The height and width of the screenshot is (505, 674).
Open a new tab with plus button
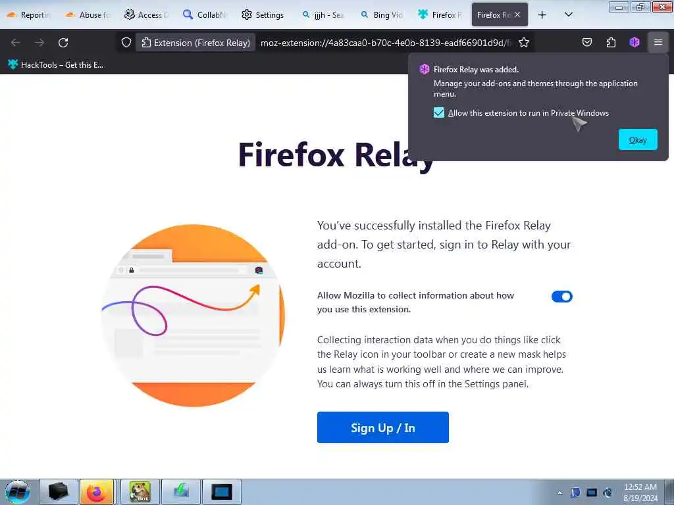coord(542,14)
